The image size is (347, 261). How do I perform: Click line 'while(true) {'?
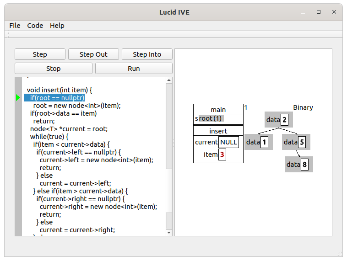49,137
